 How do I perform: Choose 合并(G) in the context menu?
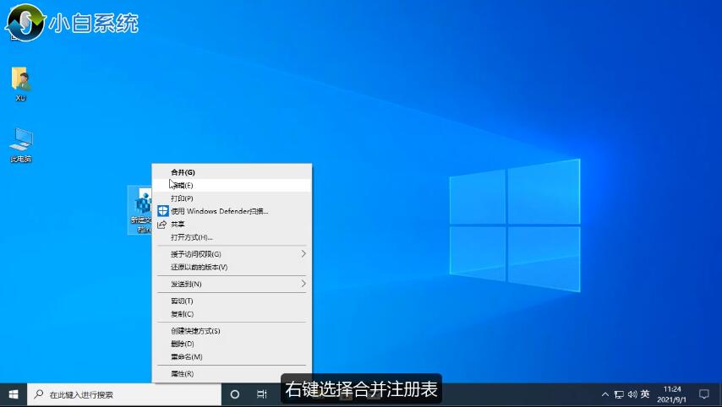(183, 172)
